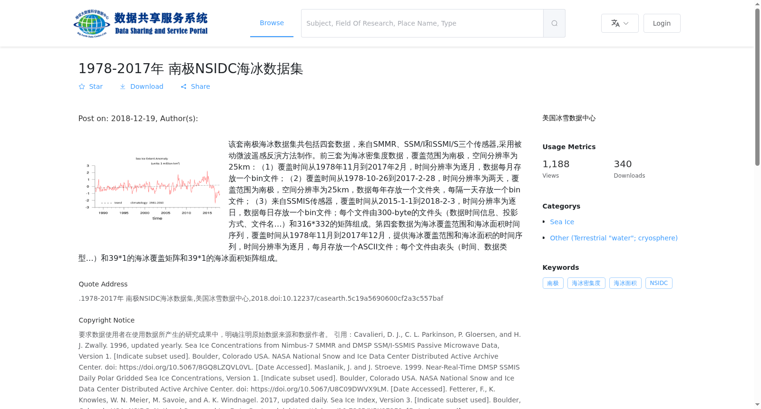Viewport: 761px width, 409px height.
Task: Open the Sea Ice category link
Action: tap(562, 222)
